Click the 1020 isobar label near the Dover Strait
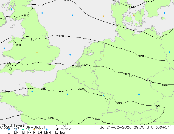174x134 pixels. click(46, 65)
